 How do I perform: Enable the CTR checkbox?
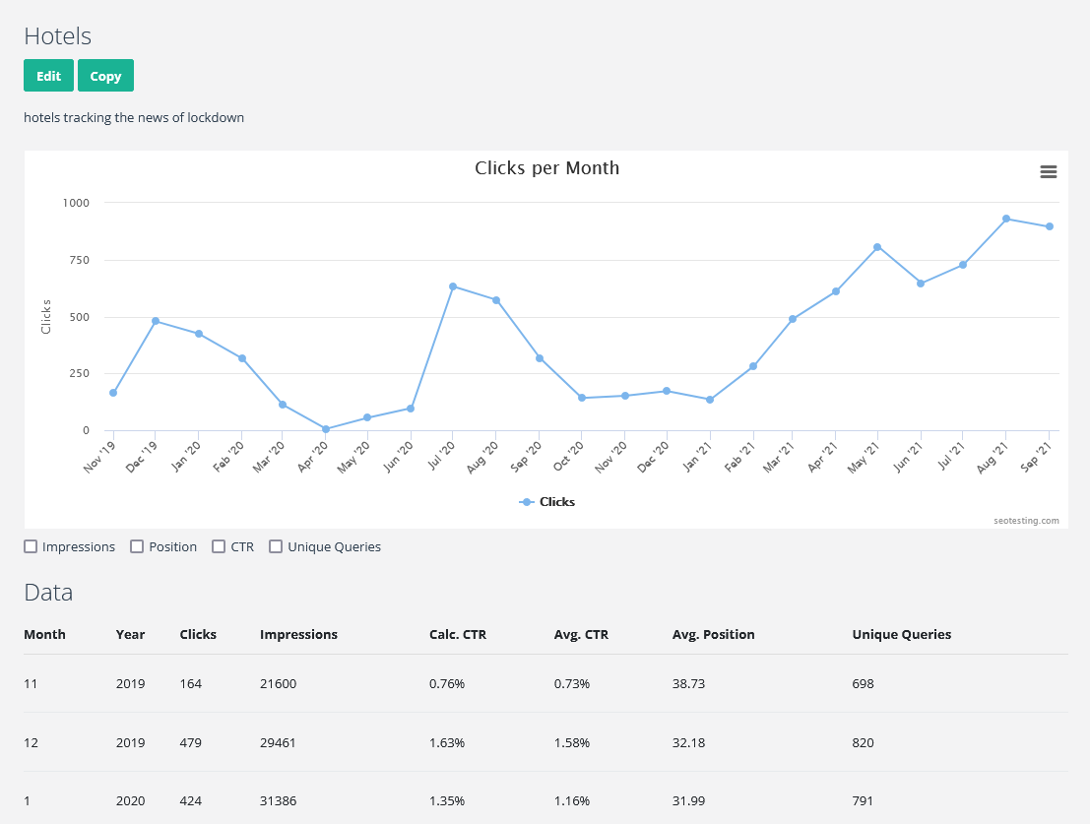click(x=220, y=545)
